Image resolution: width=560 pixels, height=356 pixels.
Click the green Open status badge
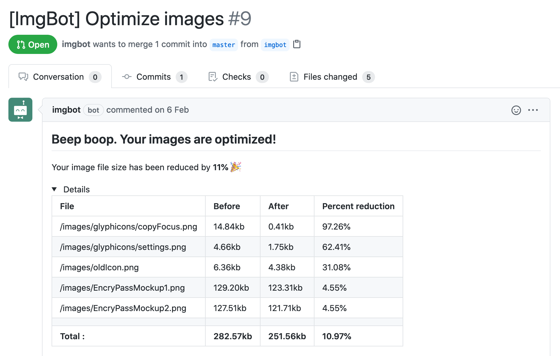click(x=33, y=45)
